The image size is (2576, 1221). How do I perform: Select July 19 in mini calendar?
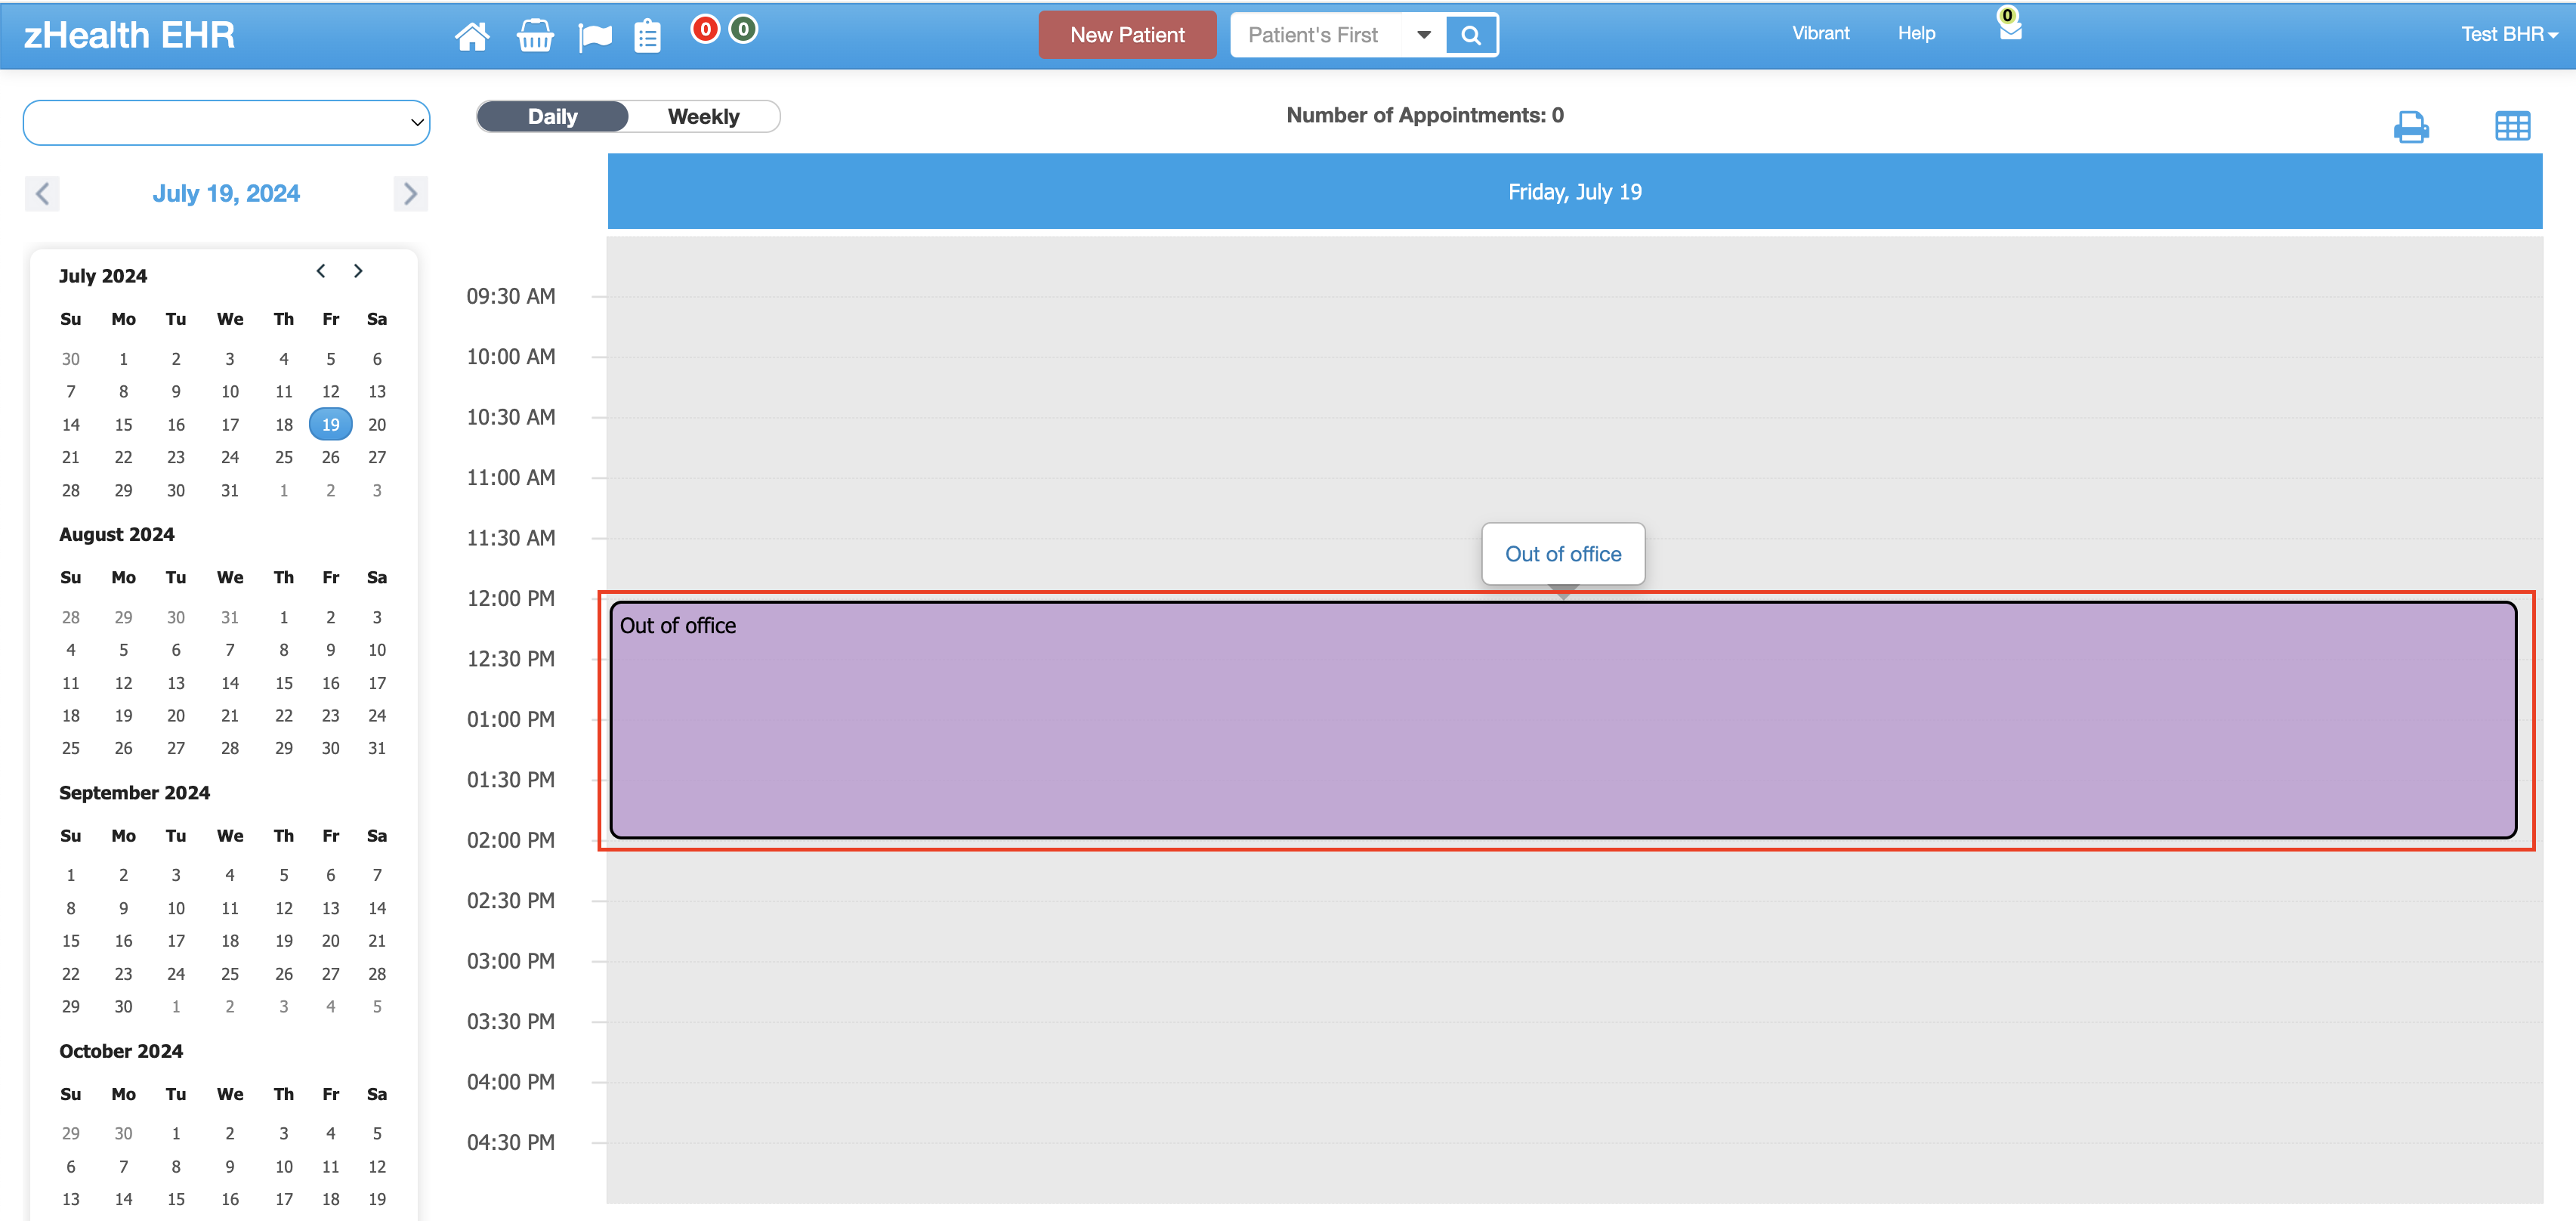(x=331, y=424)
